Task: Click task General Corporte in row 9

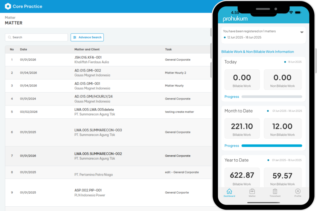Action: (177, 193)
